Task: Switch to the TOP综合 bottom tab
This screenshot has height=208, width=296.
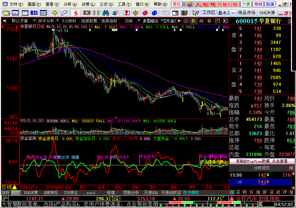Action: pos(71,193)
